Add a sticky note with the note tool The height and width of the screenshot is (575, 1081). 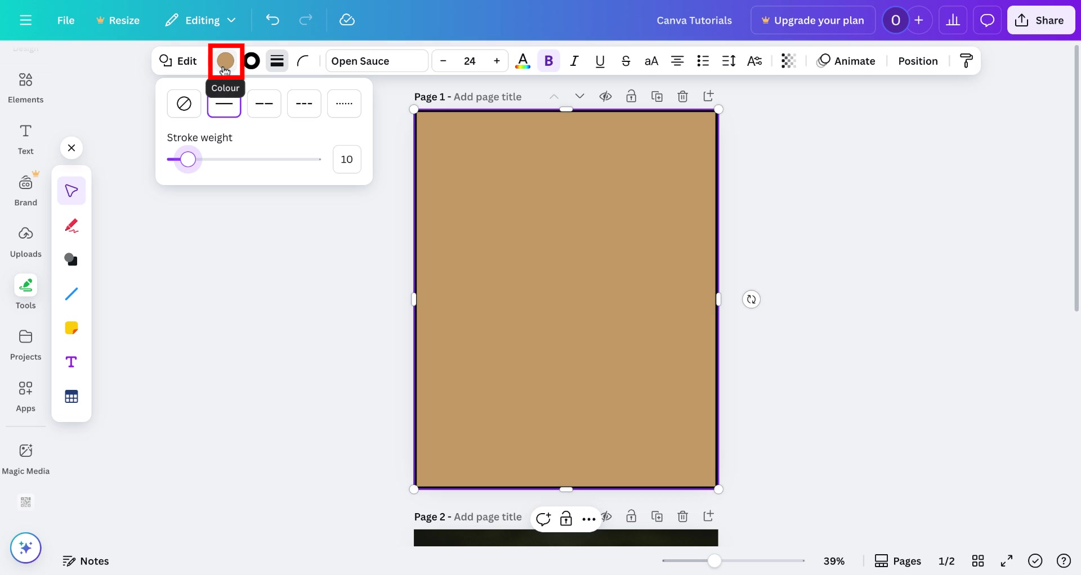coord(72,327)
